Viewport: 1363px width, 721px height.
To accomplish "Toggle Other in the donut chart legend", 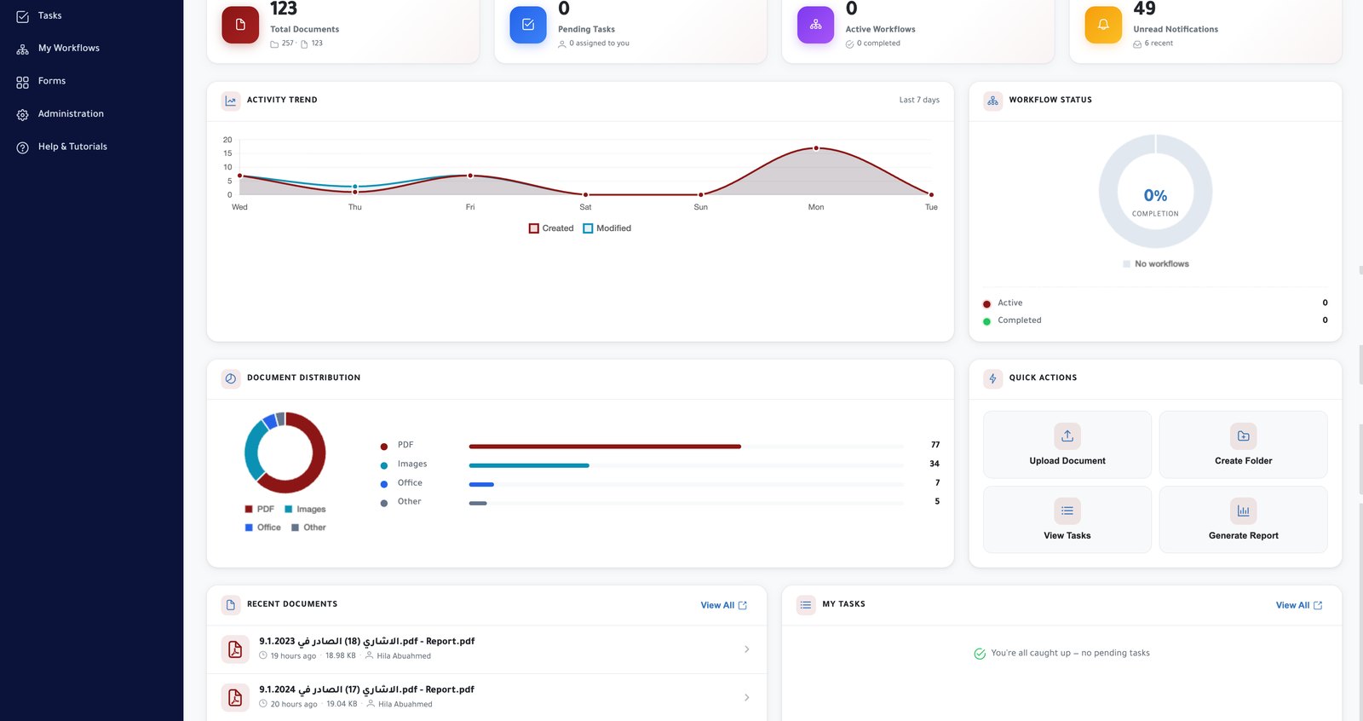I will click(308, 528).
